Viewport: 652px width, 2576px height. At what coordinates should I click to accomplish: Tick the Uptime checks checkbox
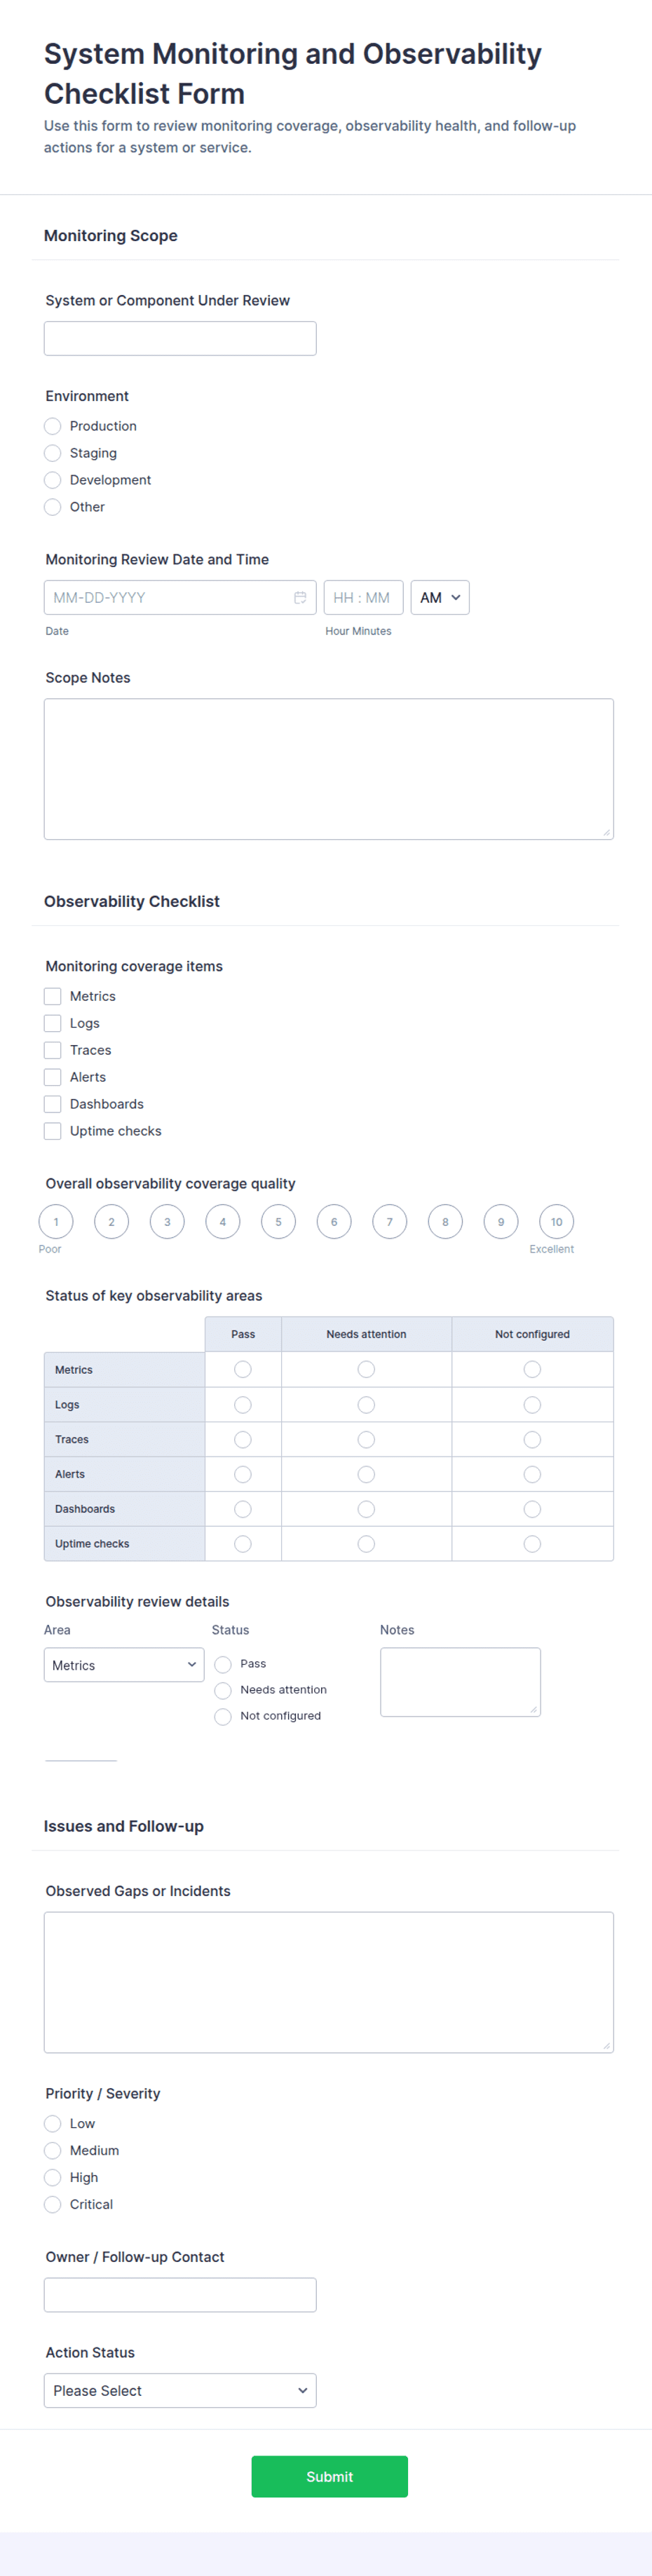(53, 1131)
